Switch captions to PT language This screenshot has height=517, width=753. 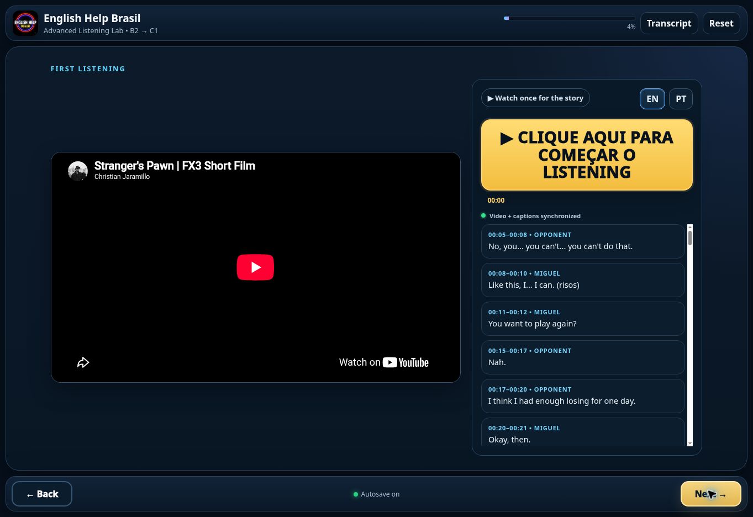click(x=681, y=99)
